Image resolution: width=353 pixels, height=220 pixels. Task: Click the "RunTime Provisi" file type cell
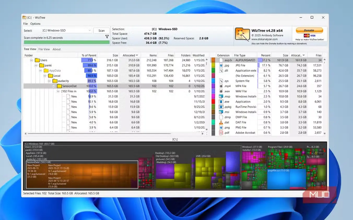pos(246,107)
